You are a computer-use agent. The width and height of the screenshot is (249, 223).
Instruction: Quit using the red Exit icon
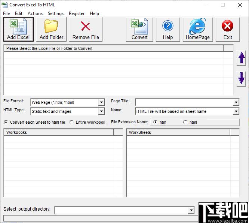click(x=228, y=30)
